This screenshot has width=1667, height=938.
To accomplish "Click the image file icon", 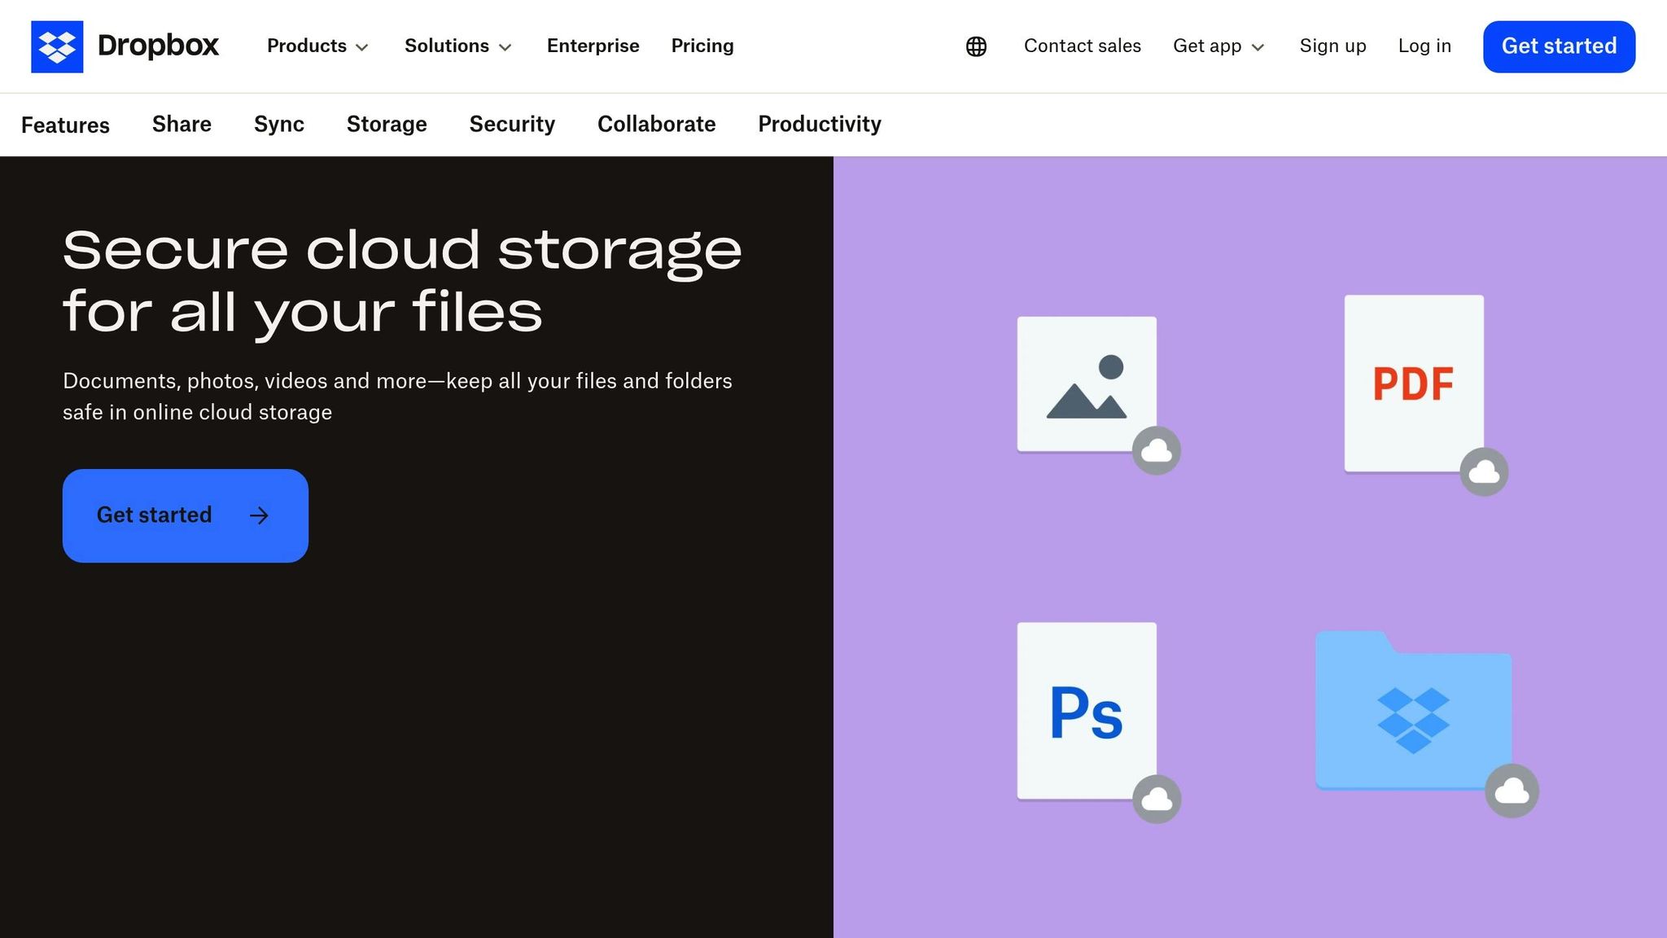I will click(1087, 384).
